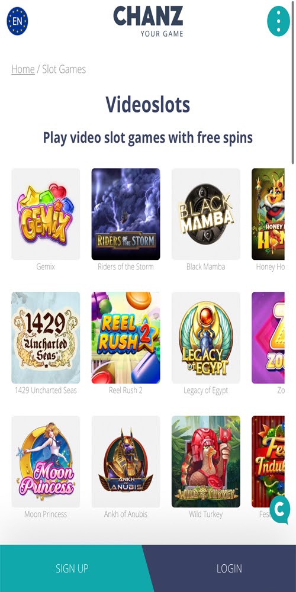This screenshot has height=592, width=296.
Task: Open the Gemix game thumbnail
Action: (46, 214)
